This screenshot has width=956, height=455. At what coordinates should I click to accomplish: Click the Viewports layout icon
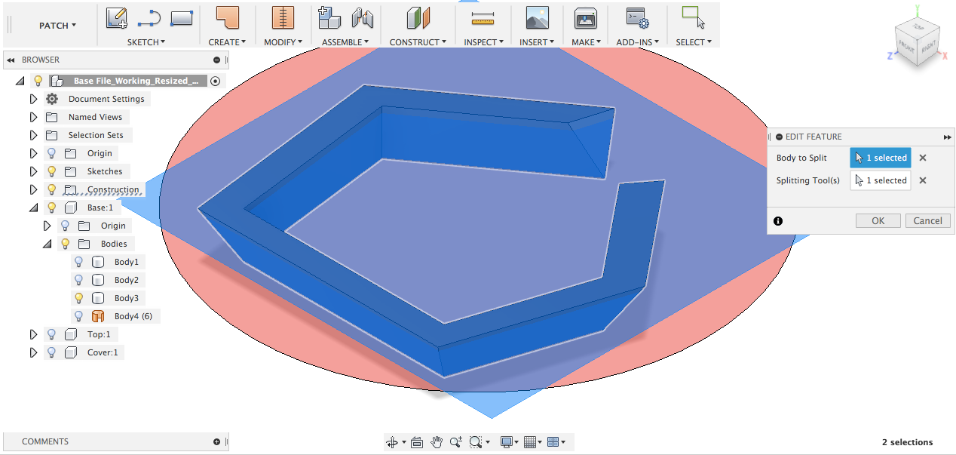point(553,442)
